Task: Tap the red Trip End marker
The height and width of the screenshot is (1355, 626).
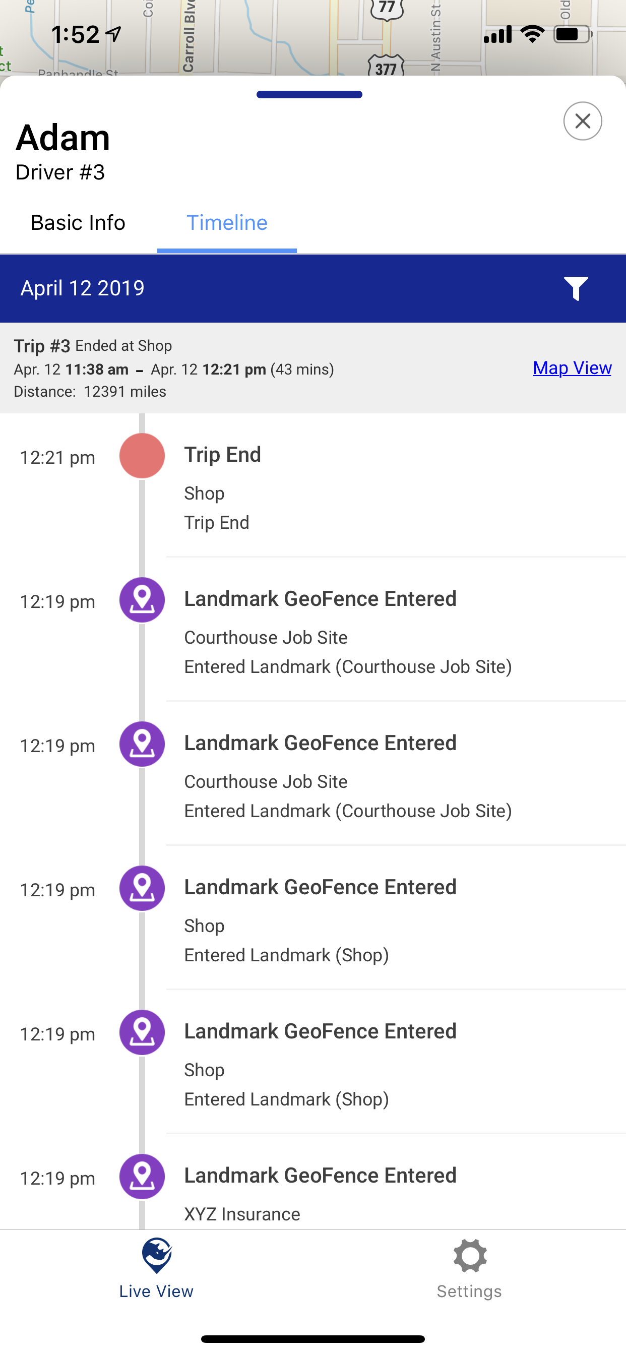Action: point(142,456)
